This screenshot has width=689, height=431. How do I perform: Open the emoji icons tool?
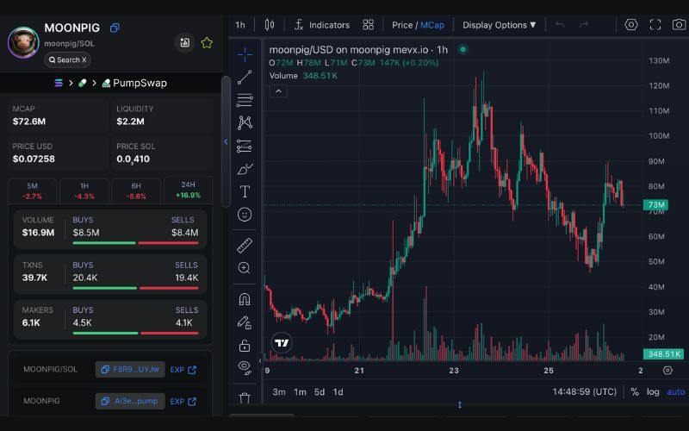point(245,215)
